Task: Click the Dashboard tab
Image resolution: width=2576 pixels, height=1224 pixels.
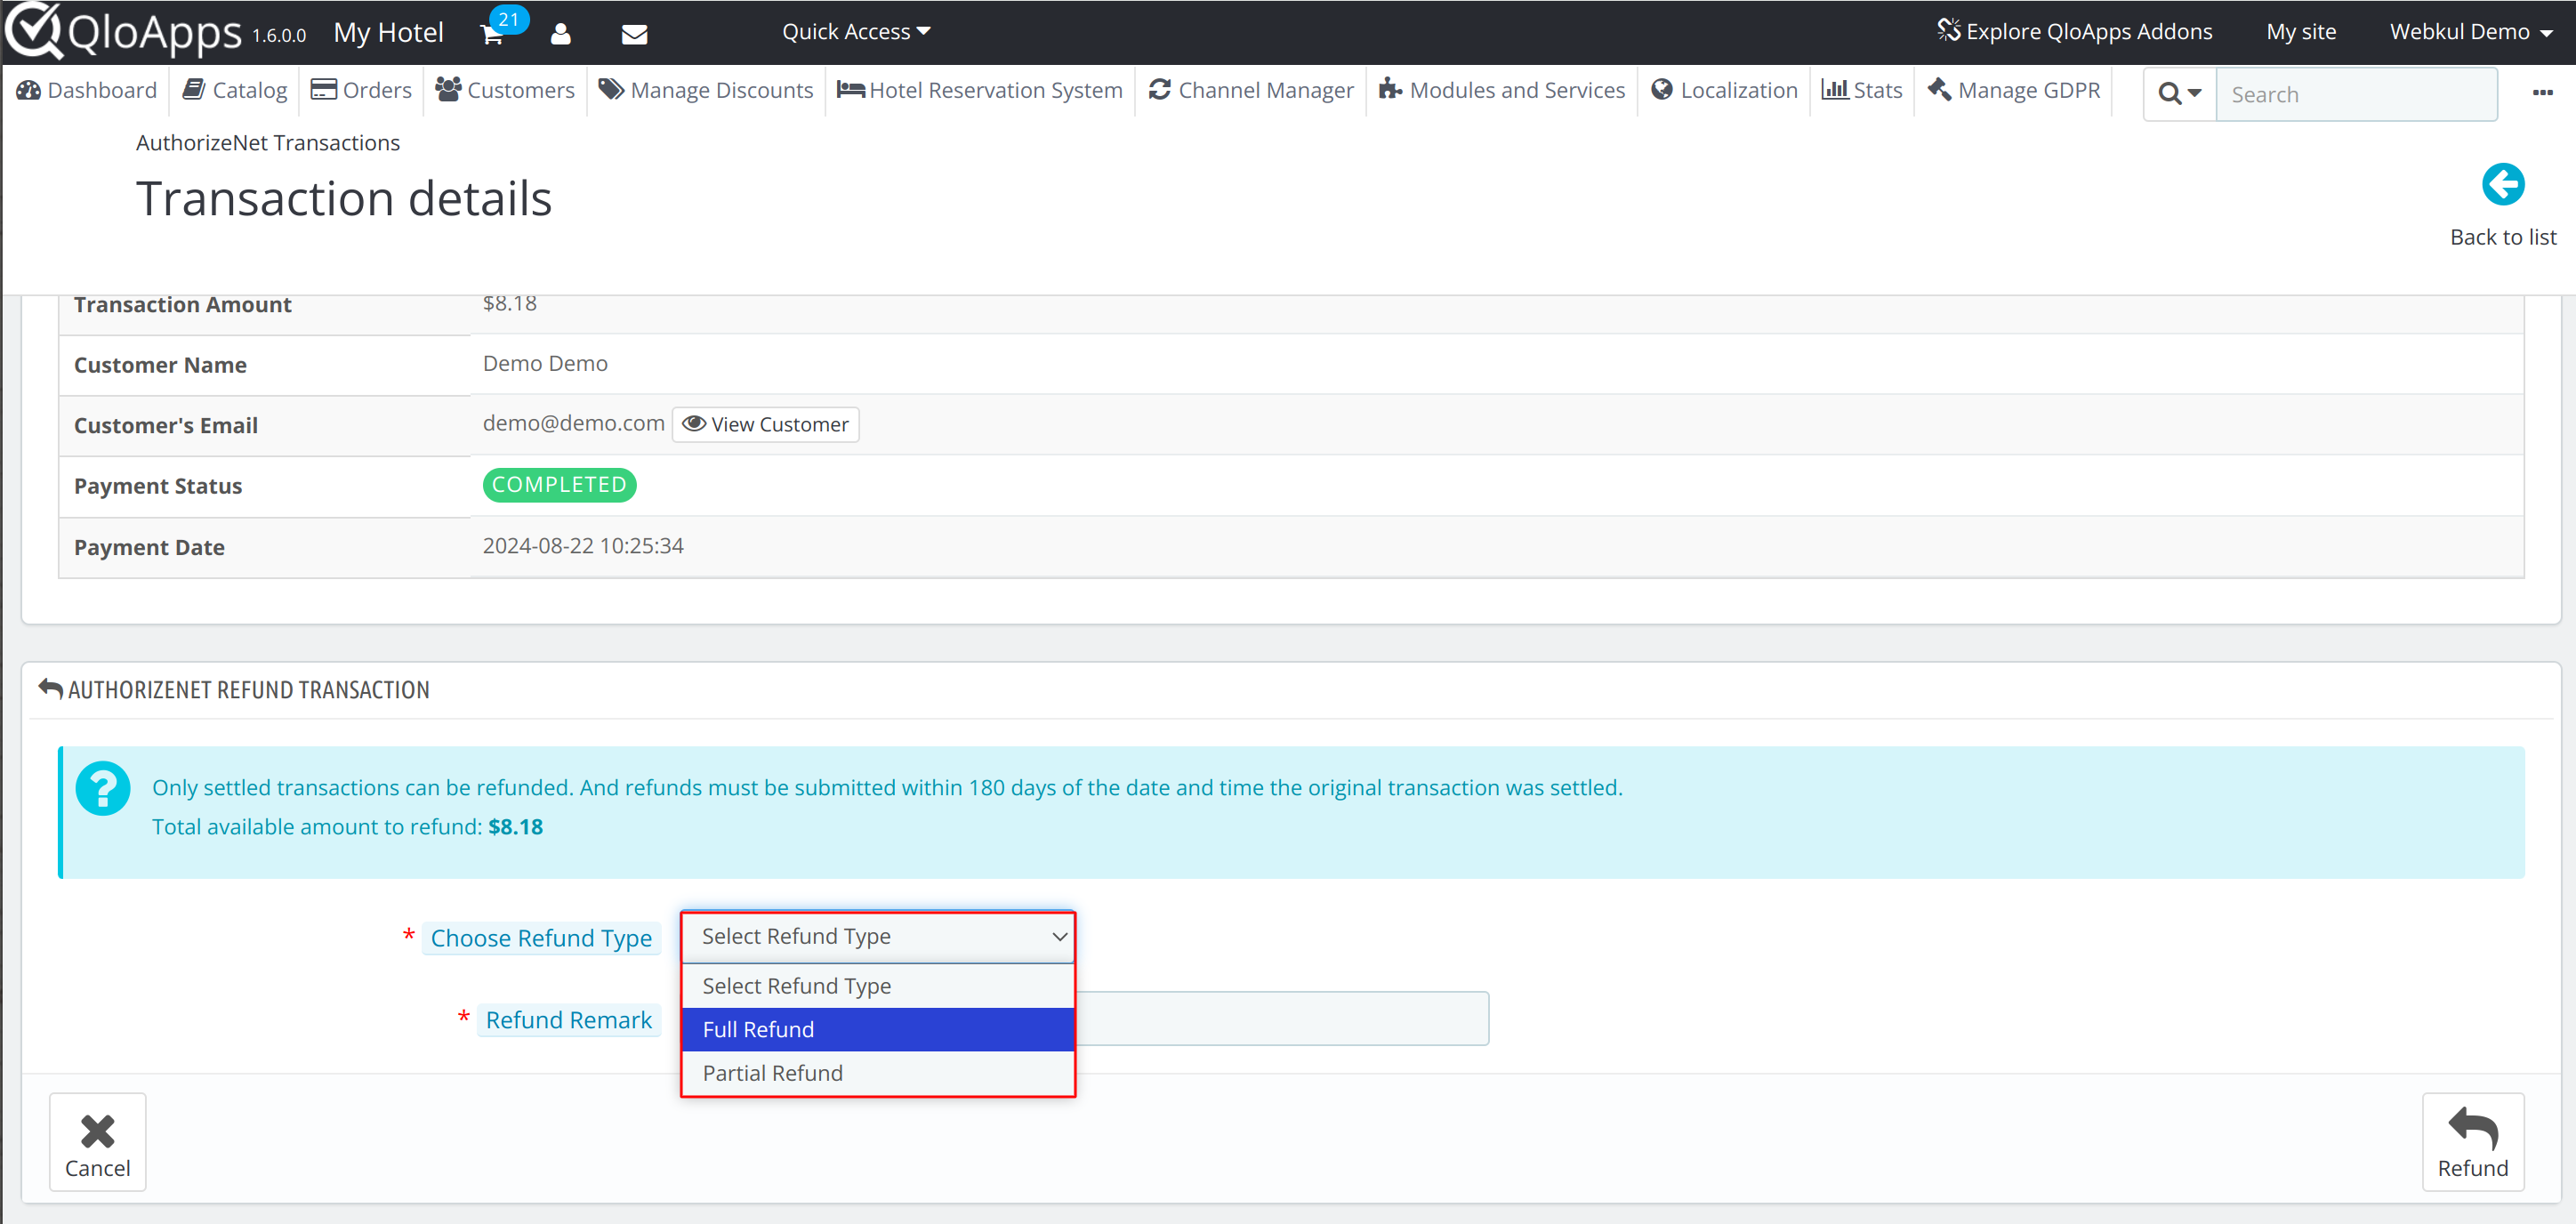Action: click(87, 91)
